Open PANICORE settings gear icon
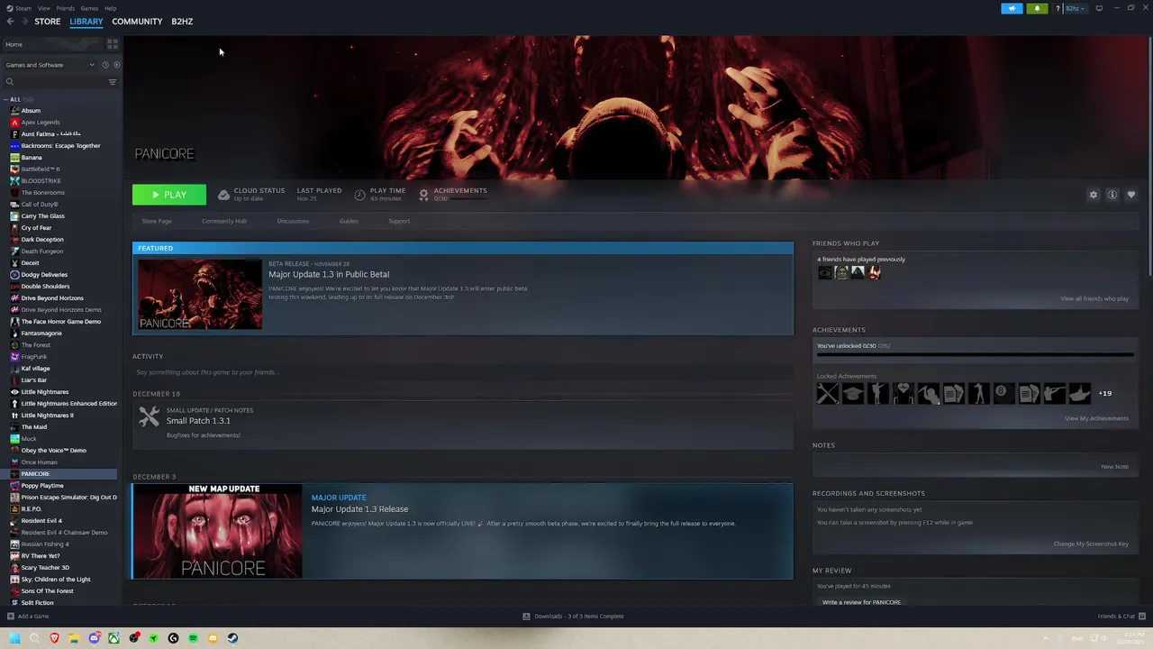The height and width of the screenshot is (649, 1153). click(x=1094, y=195)
